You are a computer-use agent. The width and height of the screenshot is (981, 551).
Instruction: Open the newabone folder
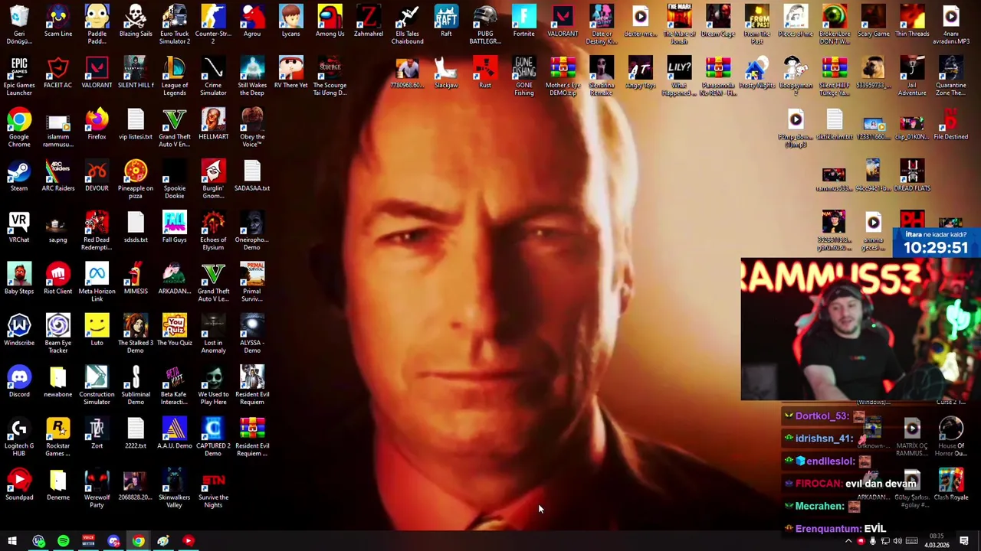pyautogui.click(x=58, y=381)
